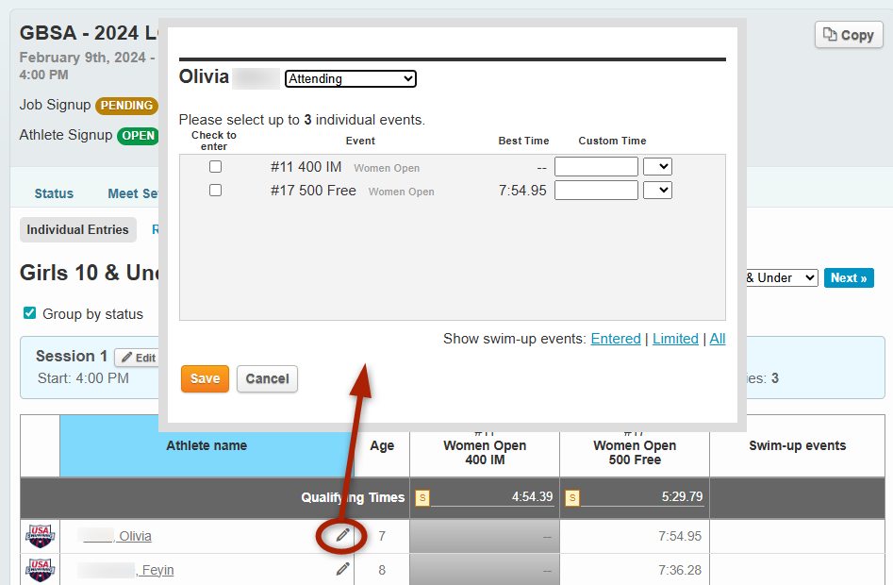Image resolution: width=893 pixels, height=585 pixels.
Task: Click the Copy button with clipboard icon
Action: point(848,35)
